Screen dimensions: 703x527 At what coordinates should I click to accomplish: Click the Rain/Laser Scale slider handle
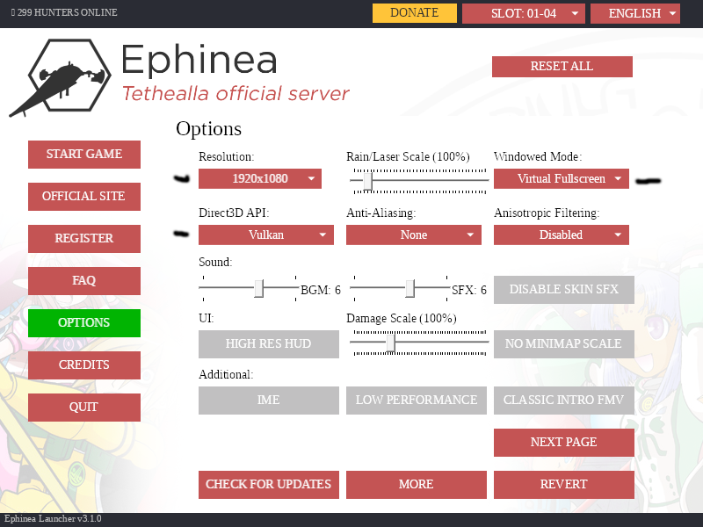click(x=367, y=181)
